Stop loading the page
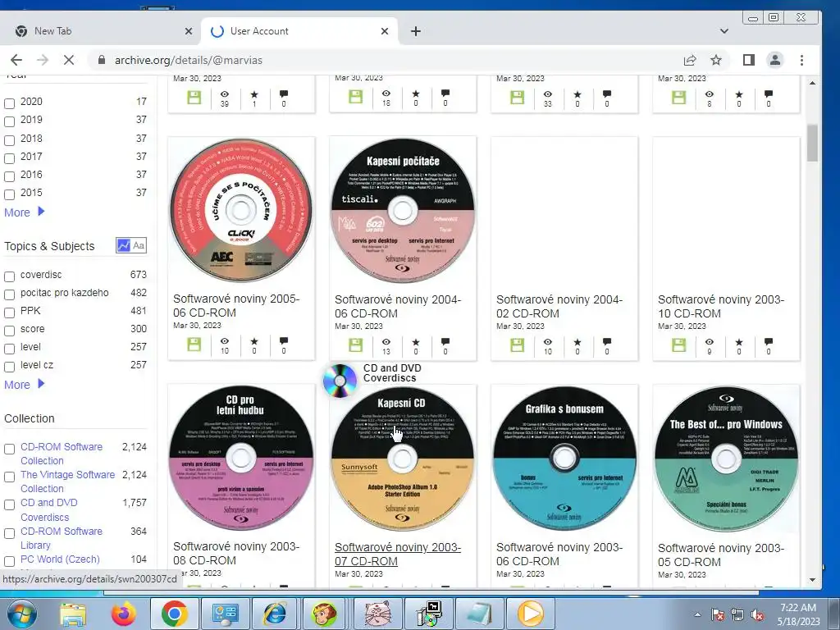Screen dimensions: 840x630 69,60
